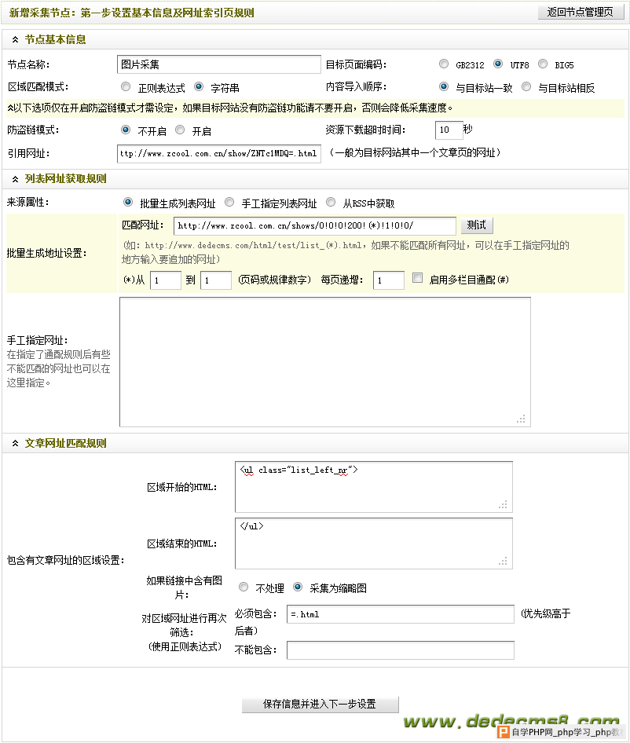630x743 pixels.
Task: Select GB2312 page encoding
Action: click(445, 64)
